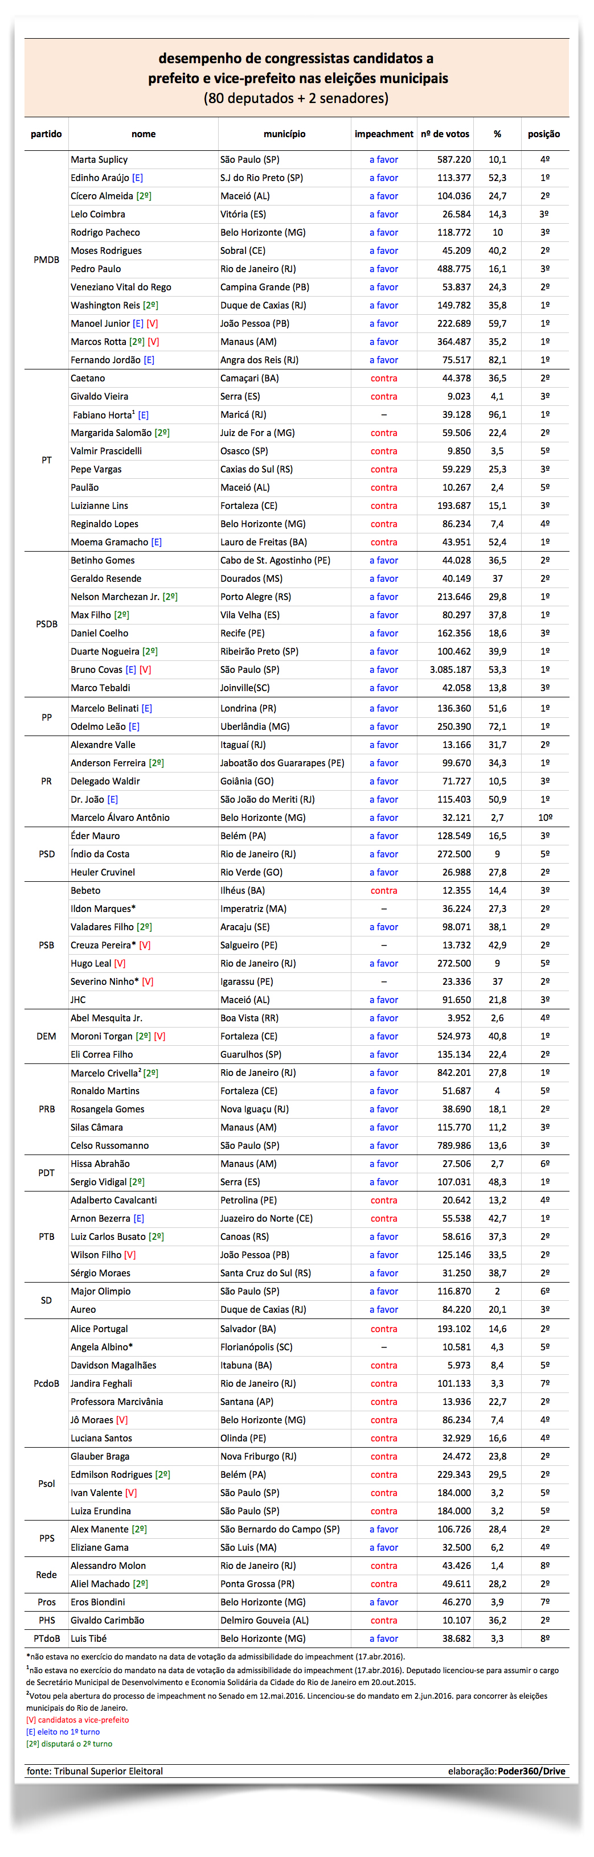Click the 'município' column header
594x1857 pixels.
click(284, 134)
